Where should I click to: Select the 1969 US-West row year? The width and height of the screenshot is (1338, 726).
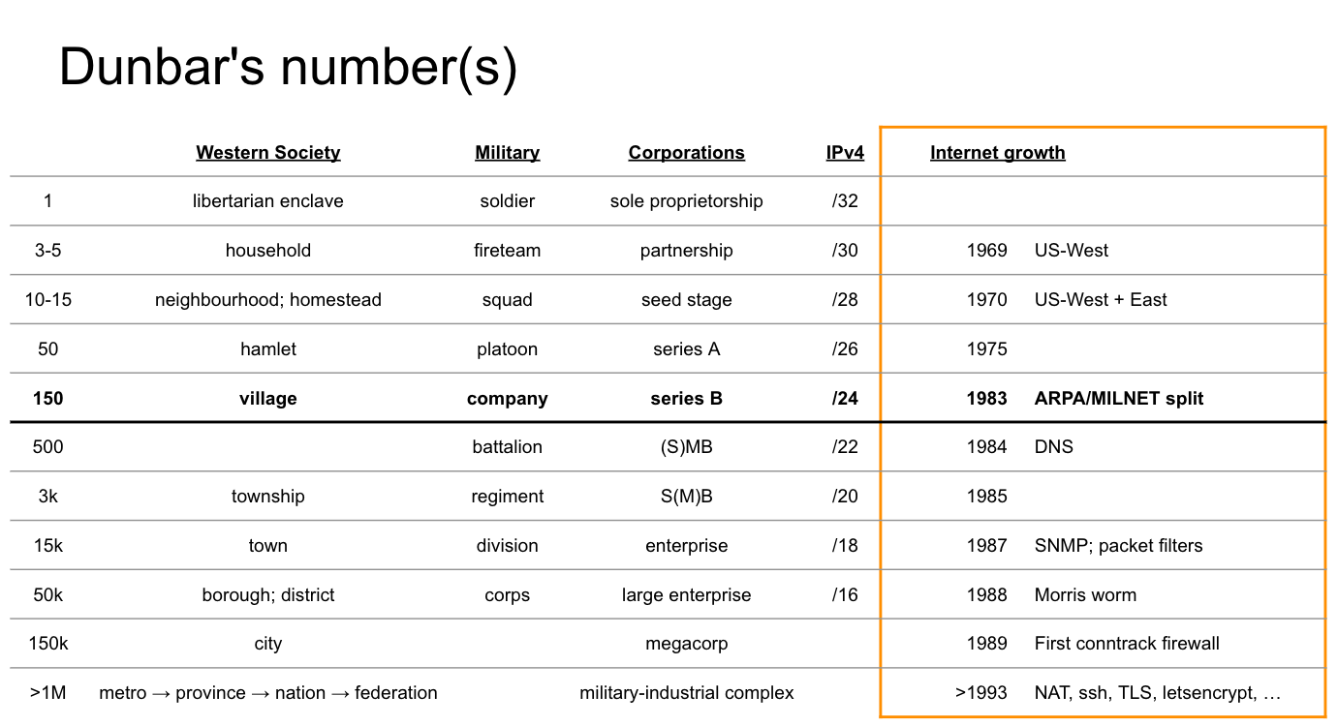point(987,251)
